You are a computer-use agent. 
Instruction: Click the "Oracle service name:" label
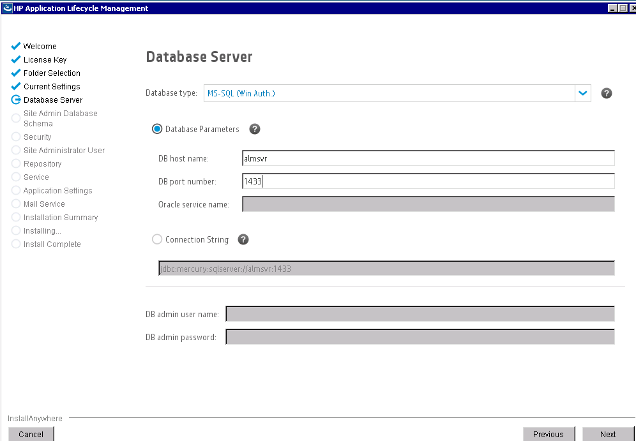[x=193, y=204]
